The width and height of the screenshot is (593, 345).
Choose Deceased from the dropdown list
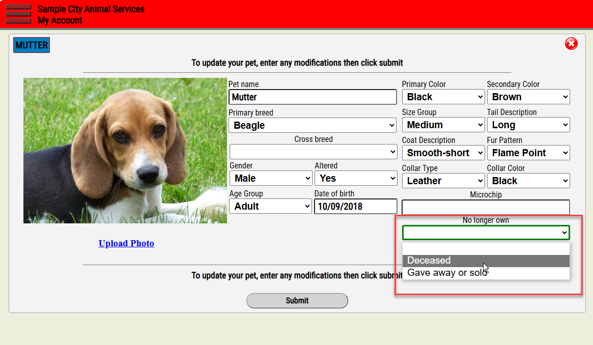[x=486, y=261]
